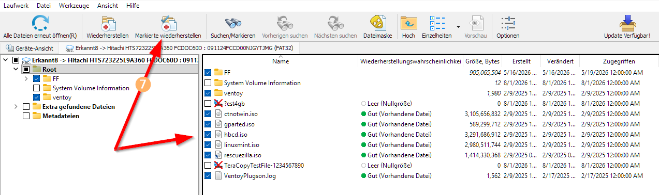Viewport: 659px width, 195px height.
Task: Open the Werkzeuge menu
Action: [74, 5]
